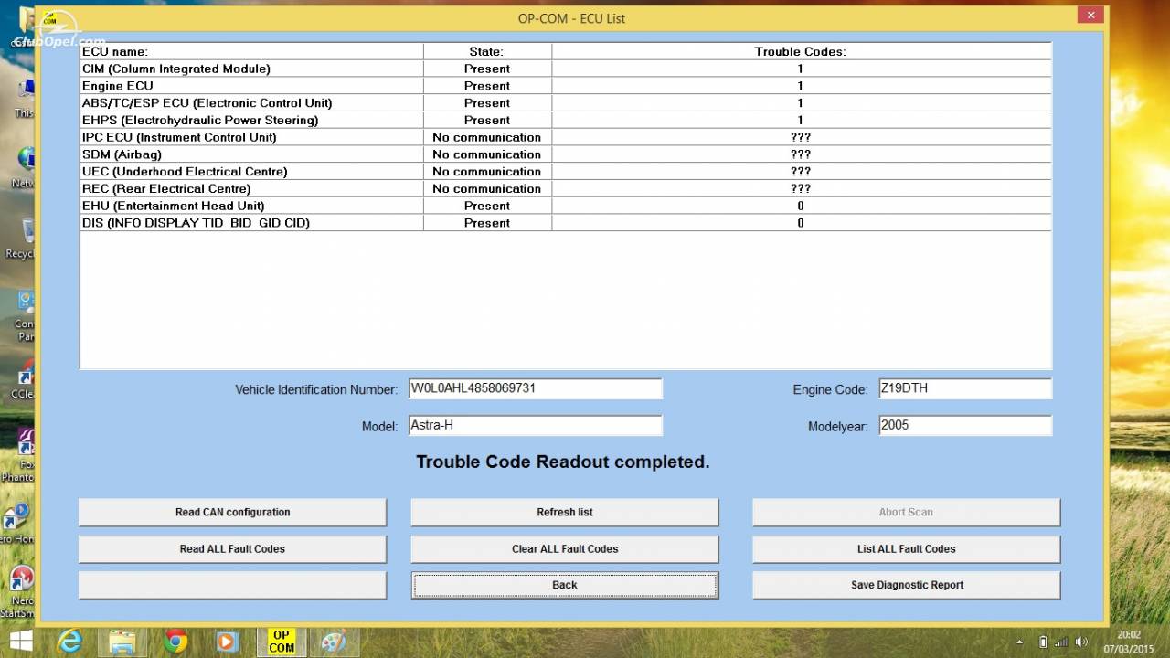Click the OP-COM title bar app icon

(48, 17)
